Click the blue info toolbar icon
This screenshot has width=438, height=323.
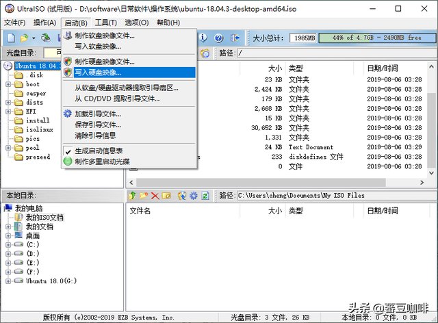203,38
